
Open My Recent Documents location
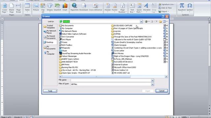click(x=50, y=37)
